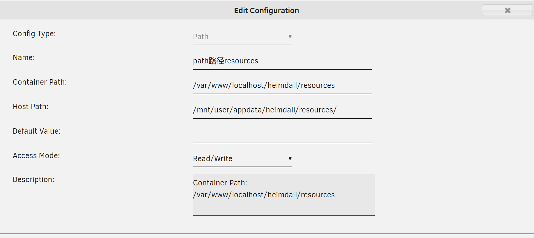
Task: Click the Access Mode dropdown arrow
Action: (290, 158)
